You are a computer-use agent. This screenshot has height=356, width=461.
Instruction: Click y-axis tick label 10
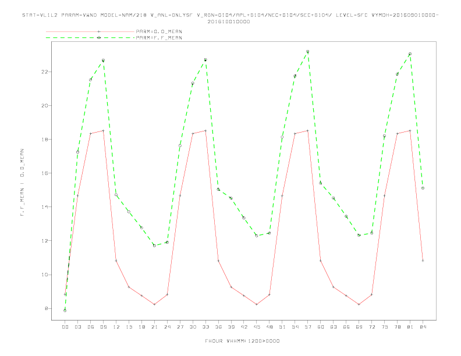[x=45, y=275]
